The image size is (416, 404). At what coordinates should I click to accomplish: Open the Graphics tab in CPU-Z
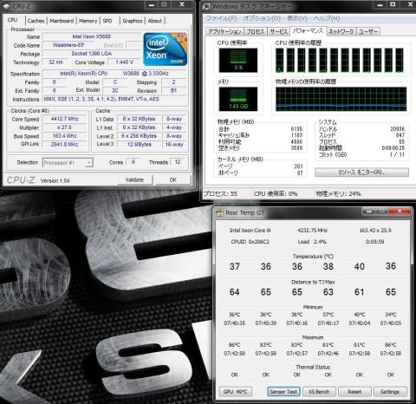(x=133, y=21)
